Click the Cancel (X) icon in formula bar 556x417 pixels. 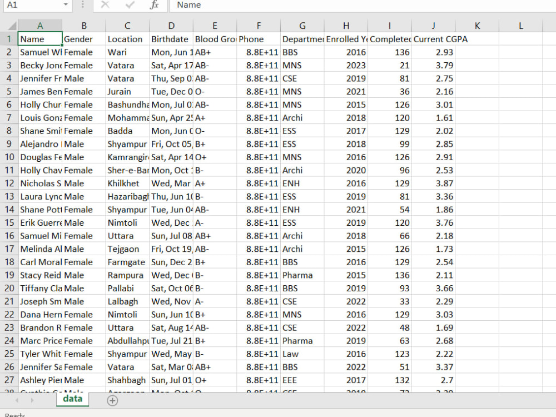click(105, 6)
